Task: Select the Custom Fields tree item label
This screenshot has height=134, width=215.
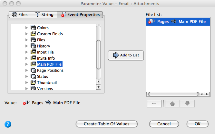Action: pyautogui.click(x=50, y=34)
